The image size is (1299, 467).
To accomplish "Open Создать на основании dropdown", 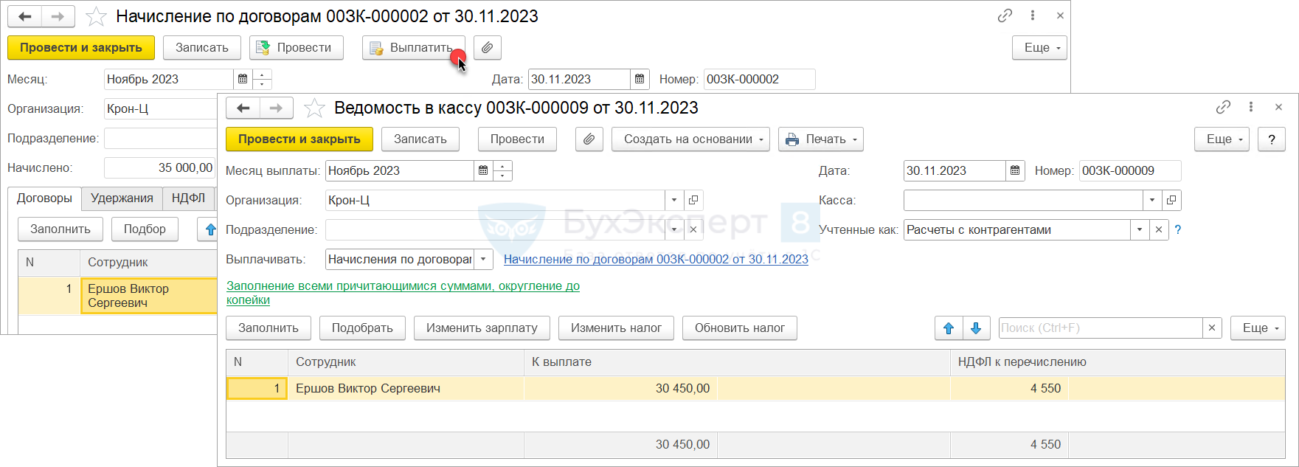I will [x=690, y=139].
